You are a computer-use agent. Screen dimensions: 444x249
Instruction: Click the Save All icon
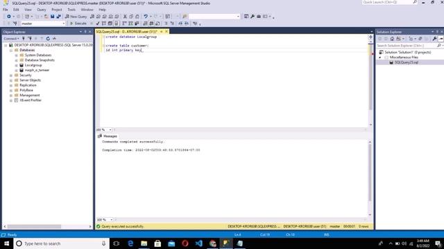pos(58,17)
